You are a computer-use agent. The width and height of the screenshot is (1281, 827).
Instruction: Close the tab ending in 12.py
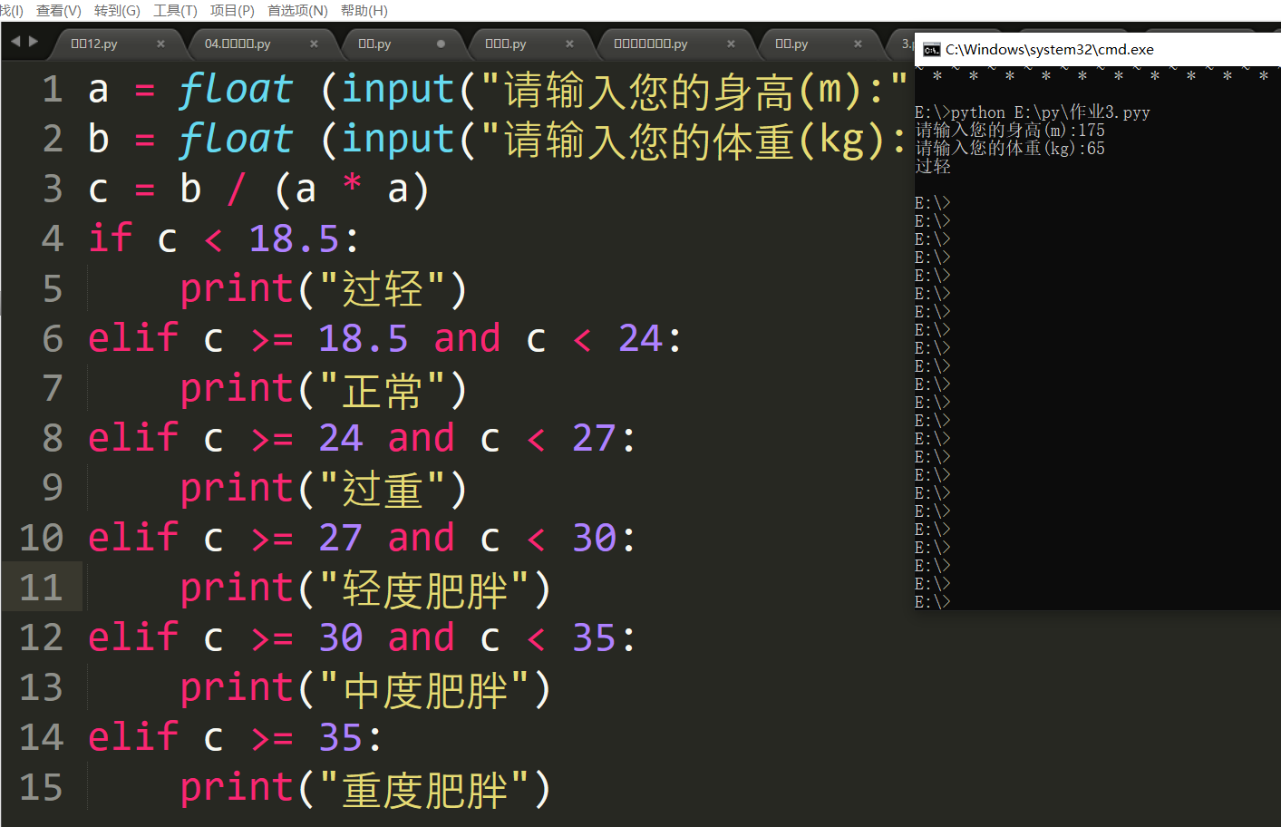tap(160, 44)
